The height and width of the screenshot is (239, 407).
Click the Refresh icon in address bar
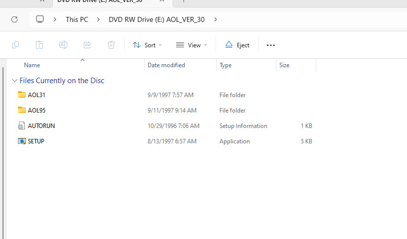coord(14,19)
